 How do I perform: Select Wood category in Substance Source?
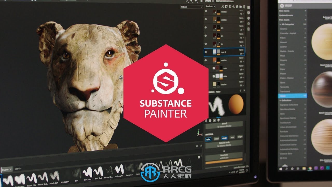coord(293,96)
